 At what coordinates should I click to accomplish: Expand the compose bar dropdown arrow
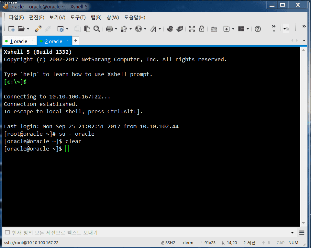(292, 233)
